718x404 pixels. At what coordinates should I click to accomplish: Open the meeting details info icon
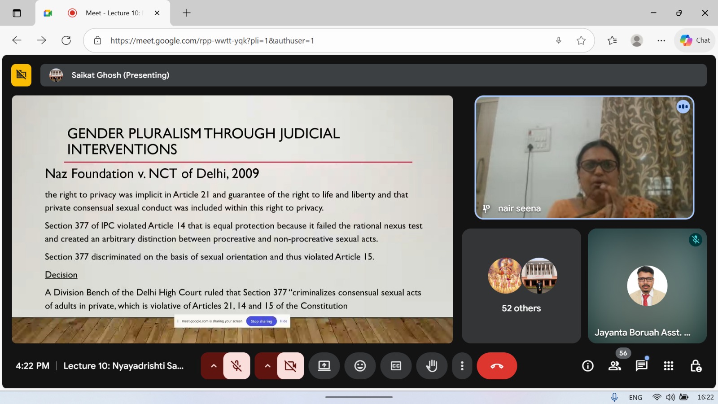pyautogui.click(x=587, y=366)
